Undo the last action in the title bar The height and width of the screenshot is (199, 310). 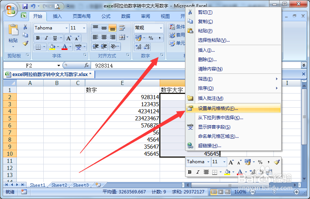(33, 6)
